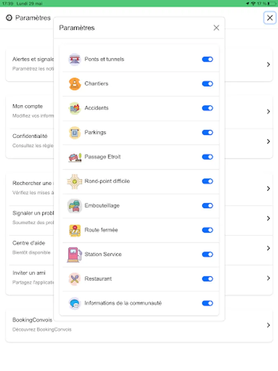Click the Station Service fuel pump icon

(x=75, y=255)
